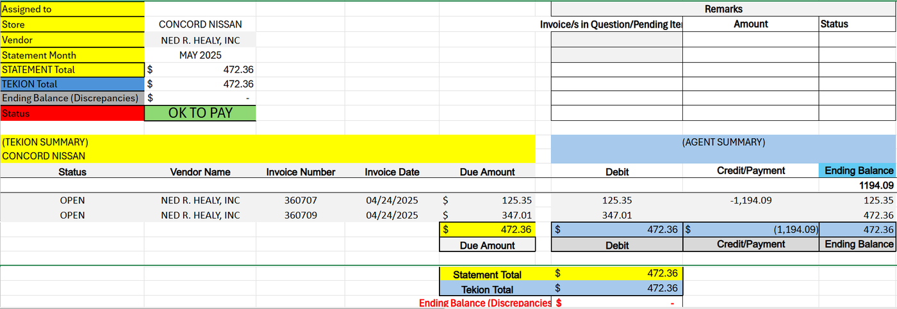The height and width of the screenshot is (309, 897).
Task: Click the Remarks 'Amount' column header
Action: click(751, 24)
